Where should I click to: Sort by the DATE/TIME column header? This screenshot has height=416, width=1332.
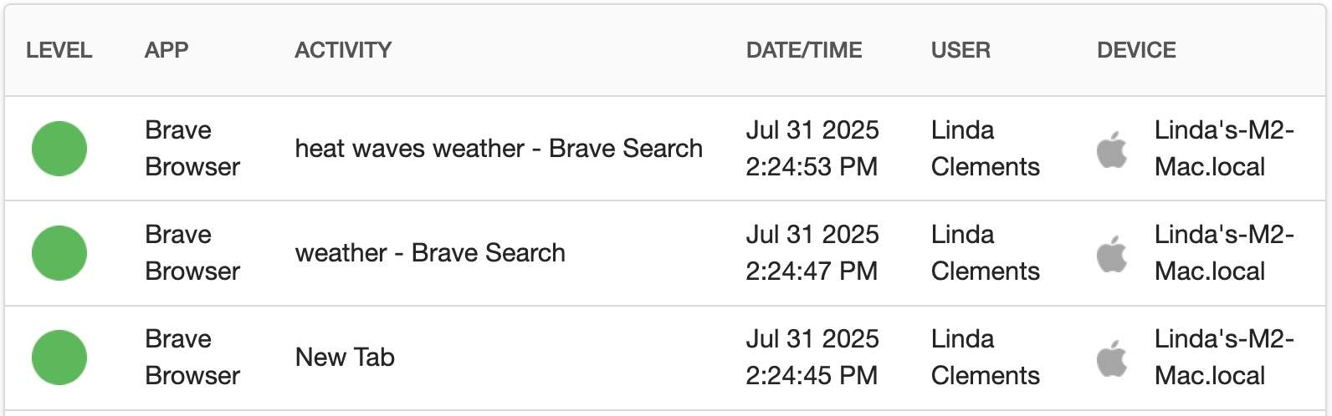point(804,50)
